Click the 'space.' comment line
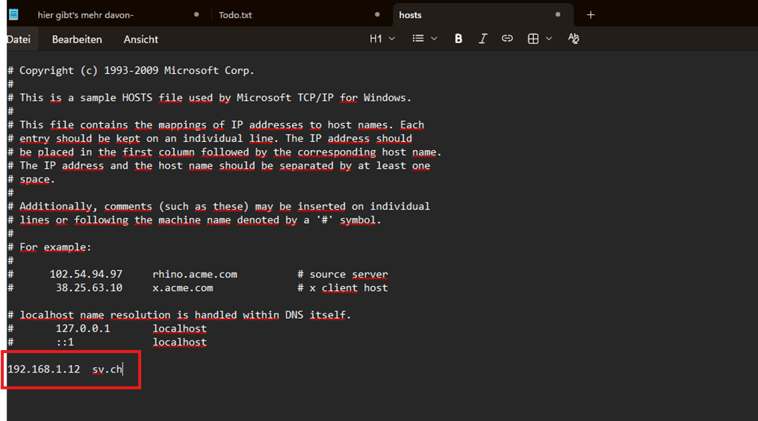Viewport: 758px width, 421px height. (x=31, y=179)
